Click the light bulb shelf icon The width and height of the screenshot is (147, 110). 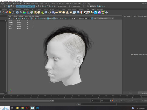(x=92, y=13)
